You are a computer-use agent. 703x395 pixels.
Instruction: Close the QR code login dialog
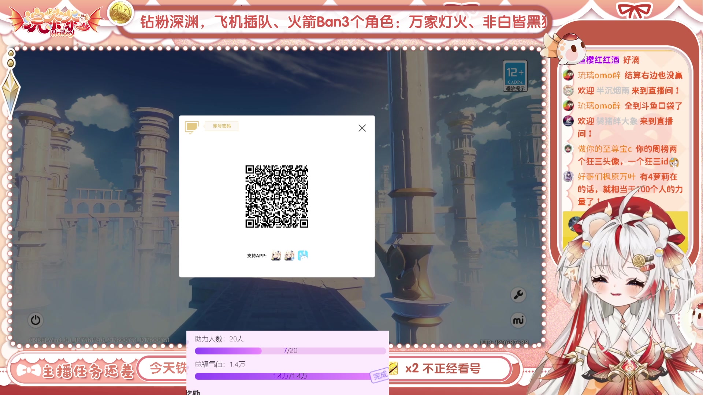pyautogui.click(x=362, y=128)
